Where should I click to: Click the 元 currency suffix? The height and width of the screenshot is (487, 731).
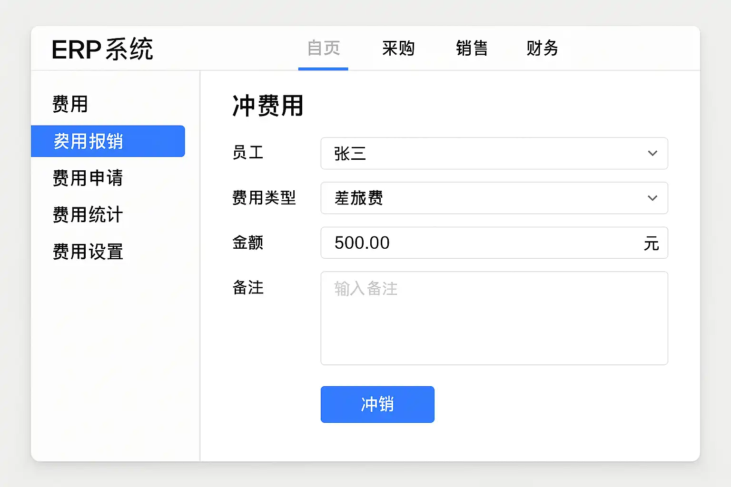click(x=651, y=244)
